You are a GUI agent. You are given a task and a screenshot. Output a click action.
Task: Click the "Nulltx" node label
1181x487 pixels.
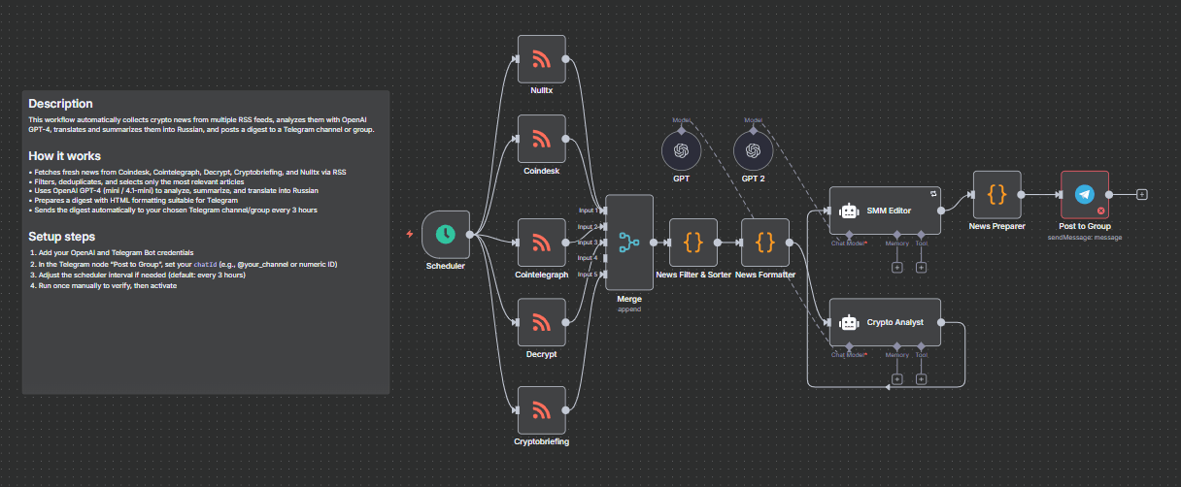(541, 90)
